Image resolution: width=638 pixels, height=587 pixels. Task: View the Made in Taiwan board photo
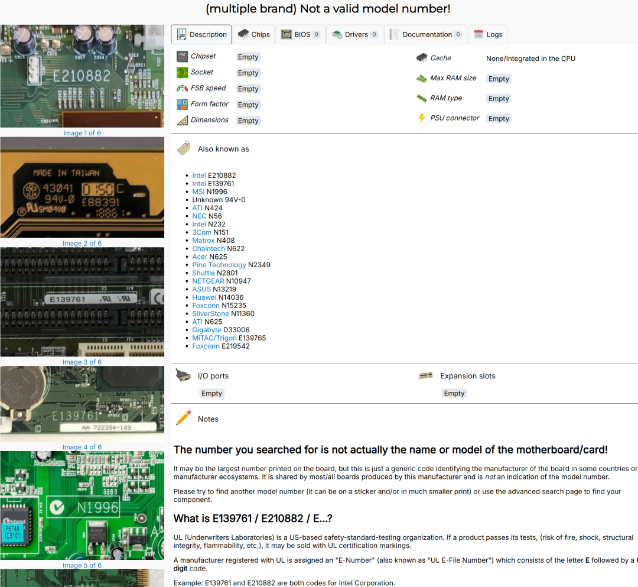click(x=82, y=187)
